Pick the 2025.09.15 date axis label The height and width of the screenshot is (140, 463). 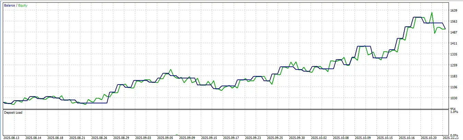pyautogui.click(x=209, y=138)
